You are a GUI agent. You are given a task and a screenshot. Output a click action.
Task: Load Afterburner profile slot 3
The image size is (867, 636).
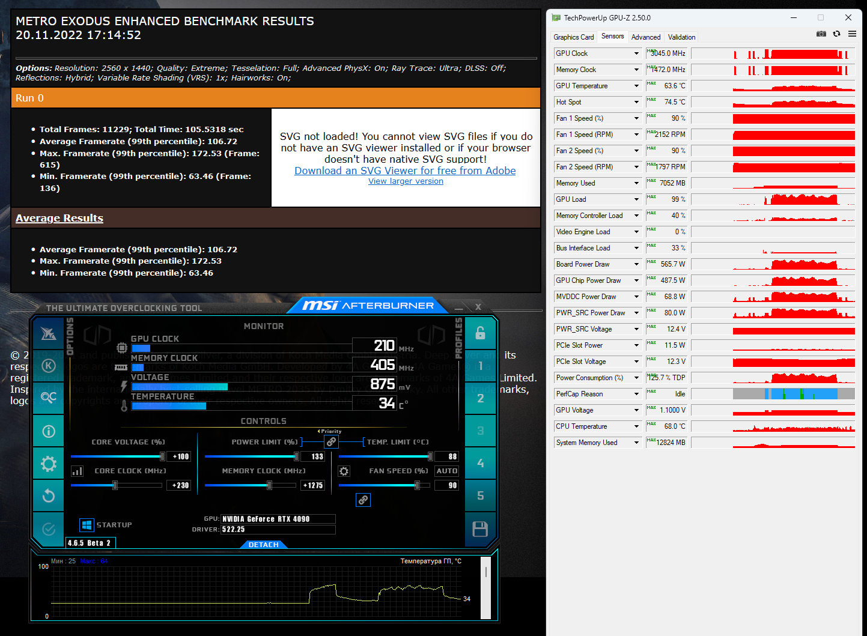pyautogui.click(x=480, y=431)
